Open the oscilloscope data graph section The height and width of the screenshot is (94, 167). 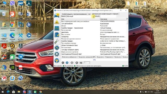(x=57, y=28)
